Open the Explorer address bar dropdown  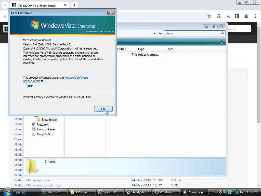point(154,33)
